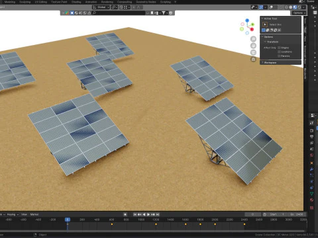The width and height of the screenshot is (318, 238).
Task: Jump to the end frame
Action: coord(158,214)
